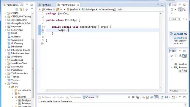Screen dimensions: 190x107
Task: Collapse the src folder under Videos
Action: coord(9,87)
